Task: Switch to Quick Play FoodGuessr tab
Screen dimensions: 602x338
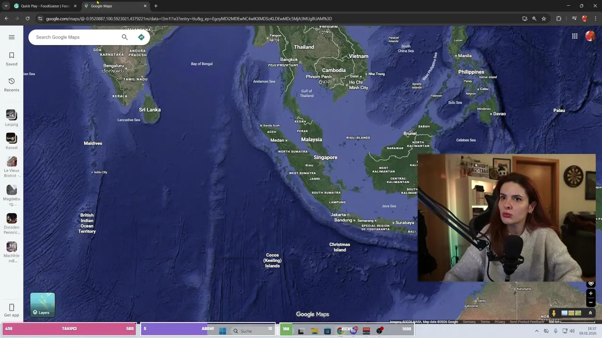Action: 45,6
